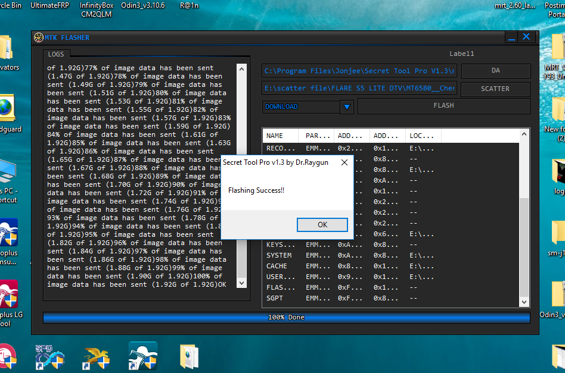Close the MTK Flasher window

526,37
